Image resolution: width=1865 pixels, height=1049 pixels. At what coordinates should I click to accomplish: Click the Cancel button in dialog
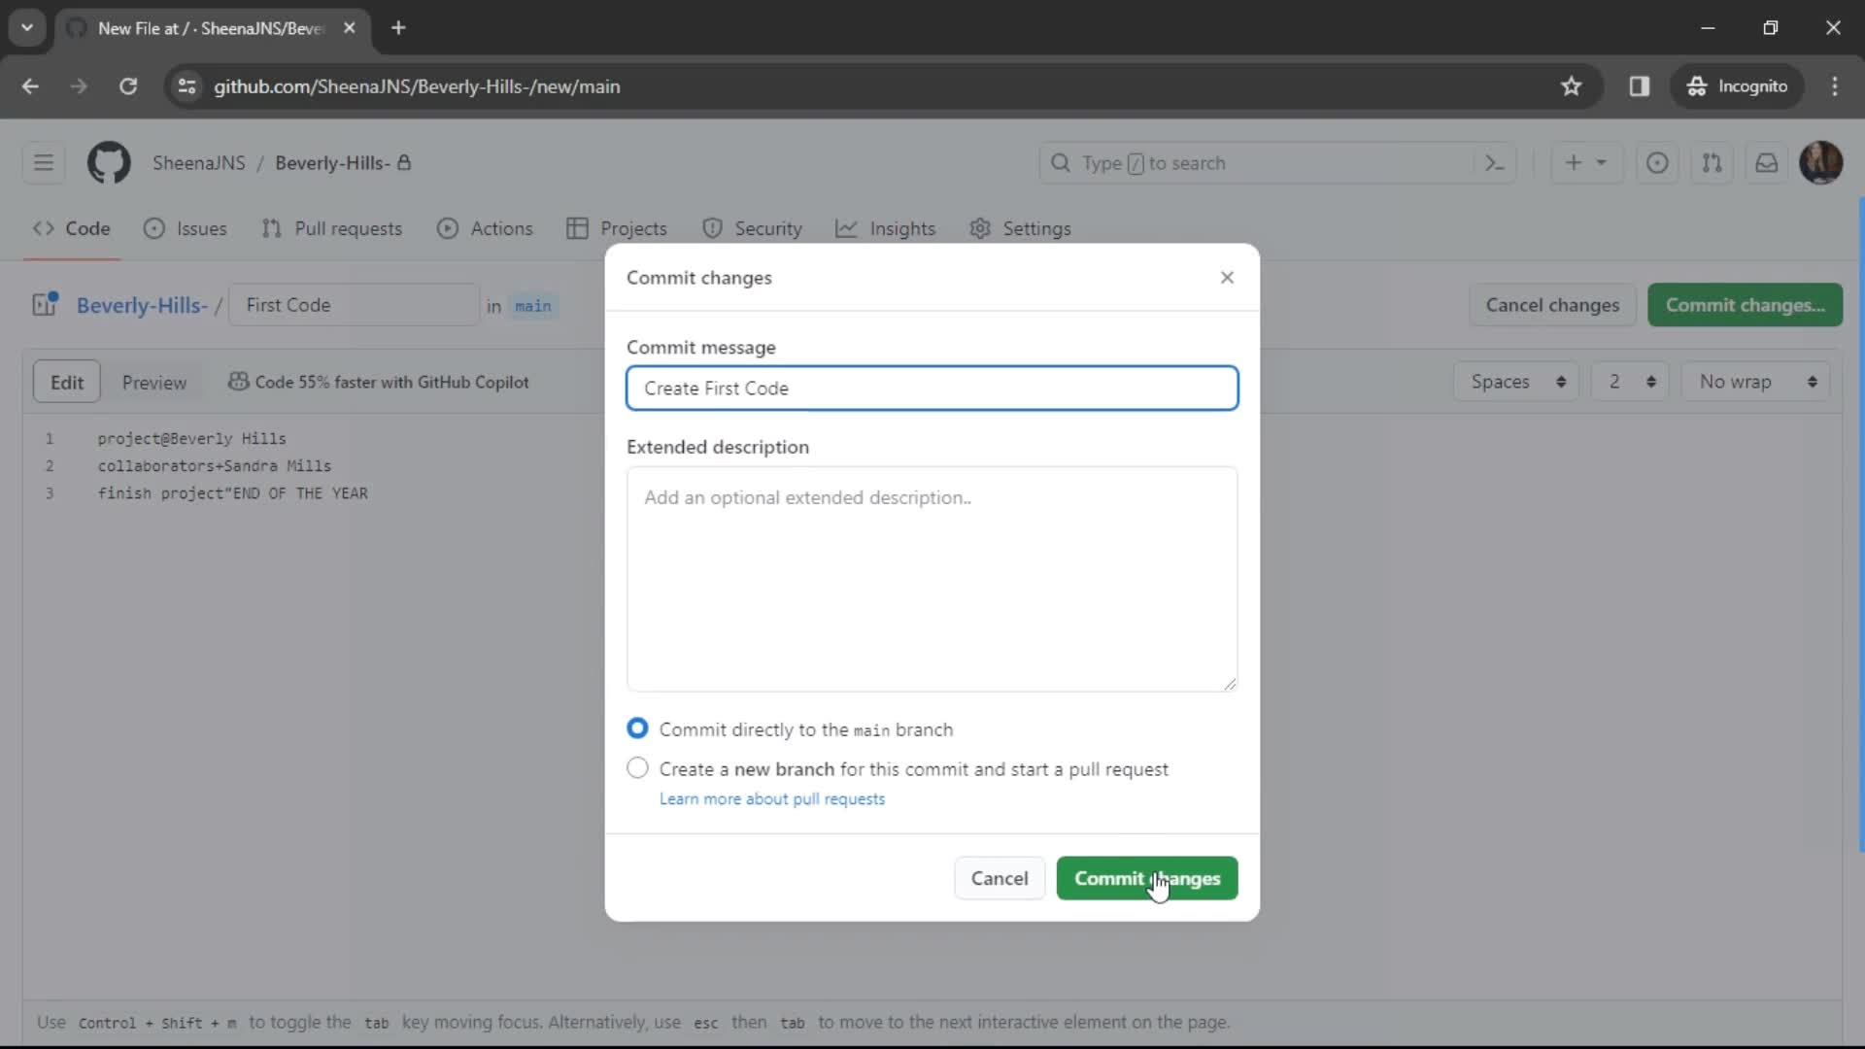1000,879
